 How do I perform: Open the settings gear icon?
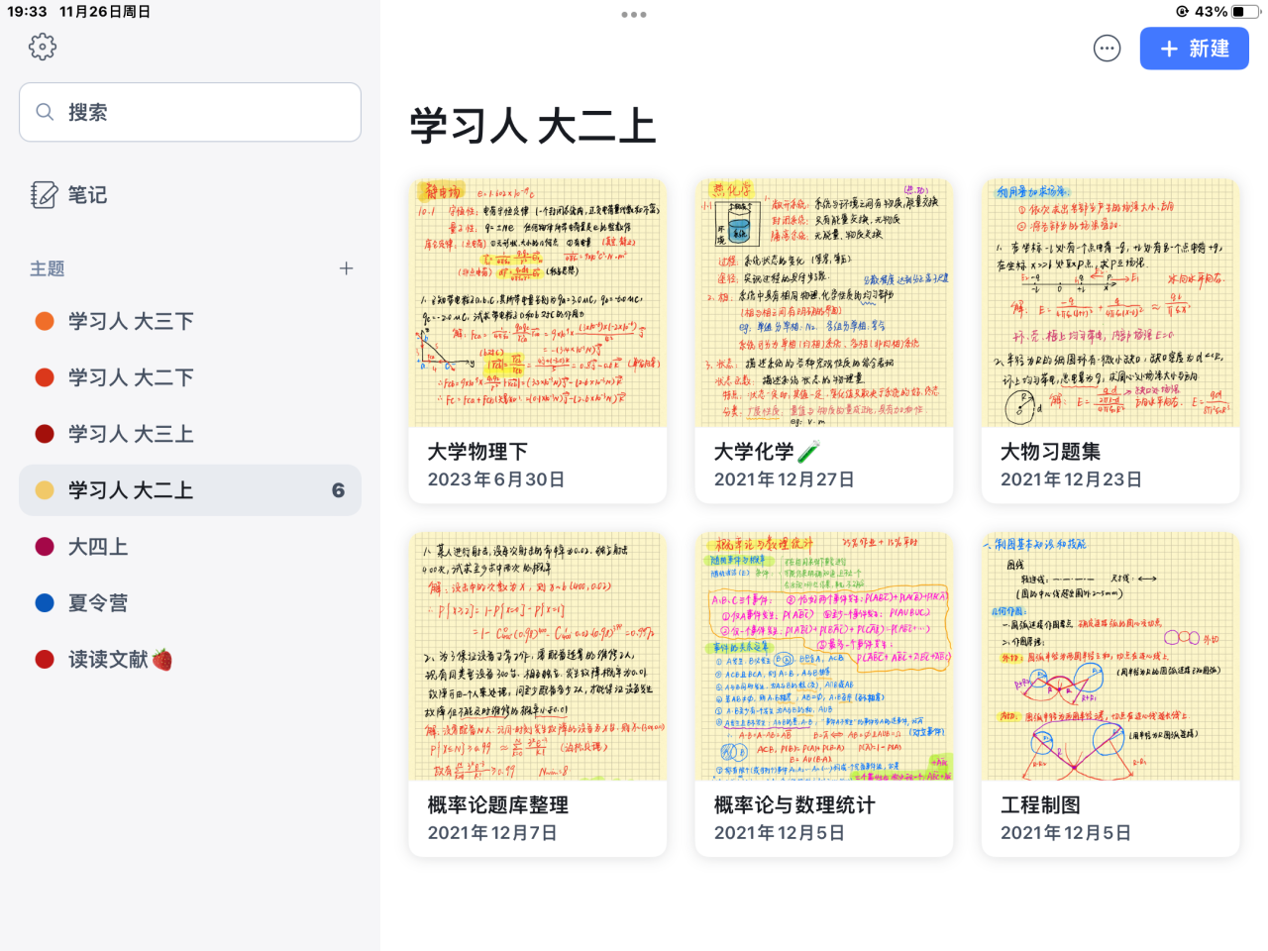(43, 47)
